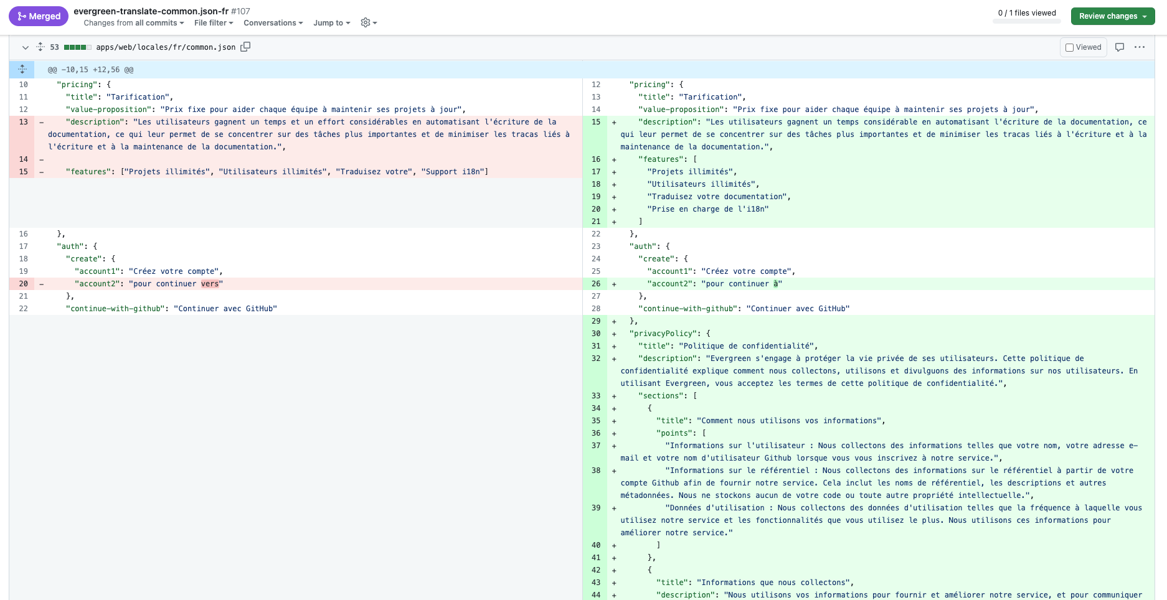Expand hidden lines above the hunk header
The width and height of the screenshot is (1167, 600).
(x=22, y=70)
